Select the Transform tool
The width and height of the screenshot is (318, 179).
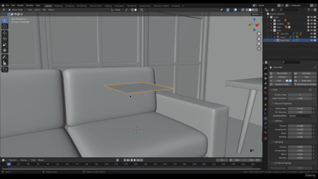click(x=4, y=51)
